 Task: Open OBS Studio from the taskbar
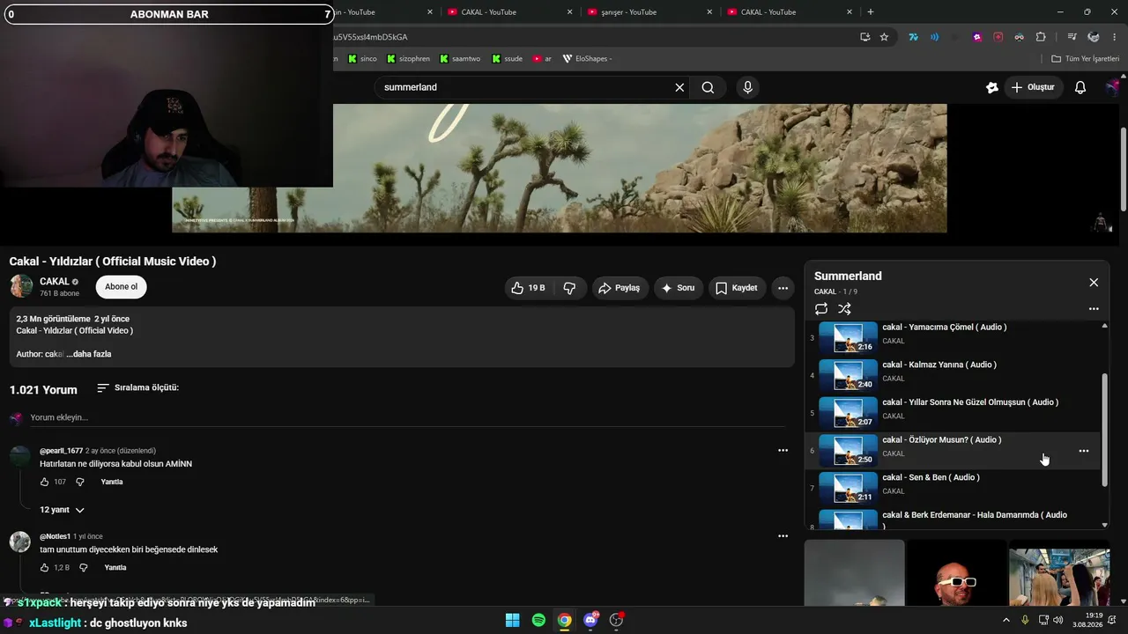617,620
